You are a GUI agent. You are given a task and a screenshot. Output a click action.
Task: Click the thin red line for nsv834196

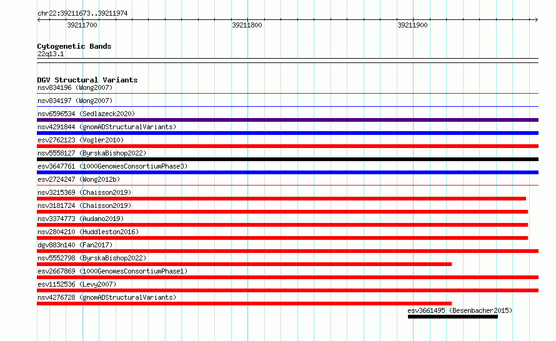click(x=287, y=94)
